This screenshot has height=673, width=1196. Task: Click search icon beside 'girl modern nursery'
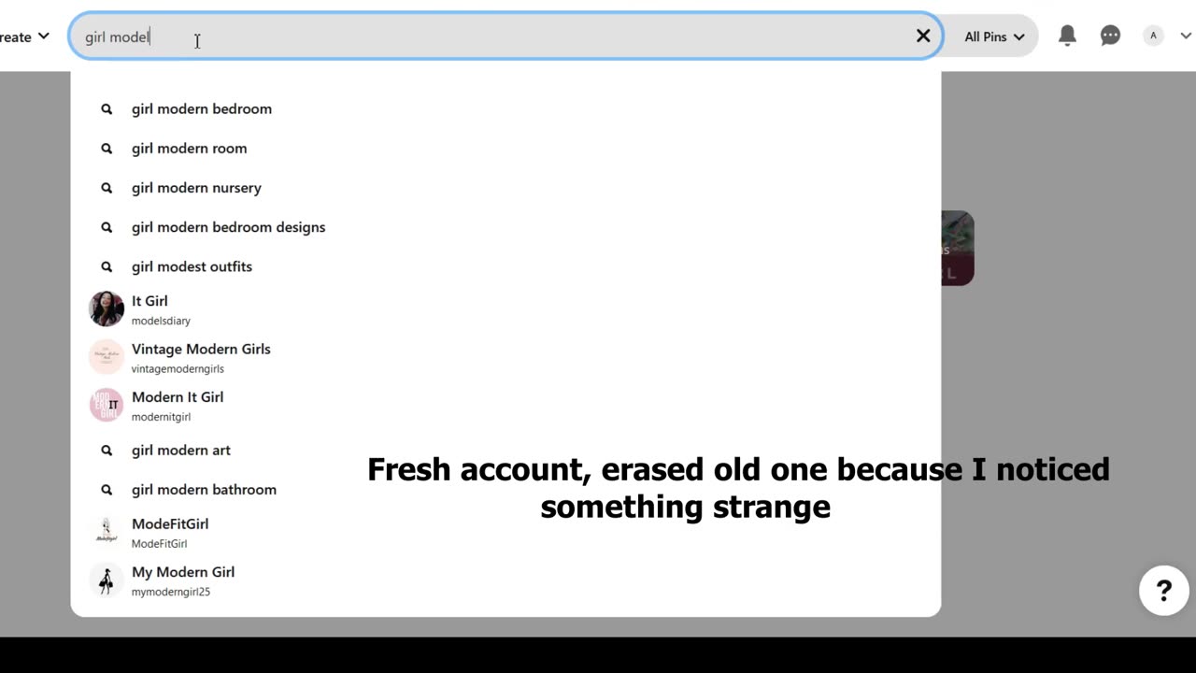(x=107, y=188)
